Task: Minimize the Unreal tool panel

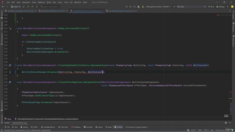Action: coord(230,123)
